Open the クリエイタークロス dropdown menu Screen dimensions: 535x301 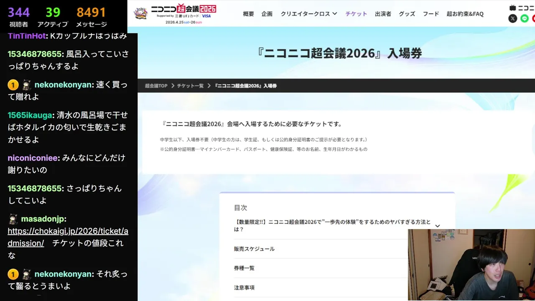point(309,14)
